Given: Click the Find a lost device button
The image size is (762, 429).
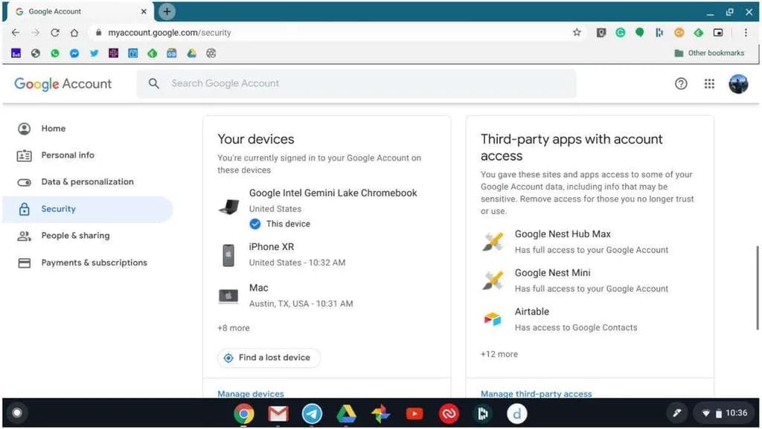Looking at the screenshot, I should (269, 358).
